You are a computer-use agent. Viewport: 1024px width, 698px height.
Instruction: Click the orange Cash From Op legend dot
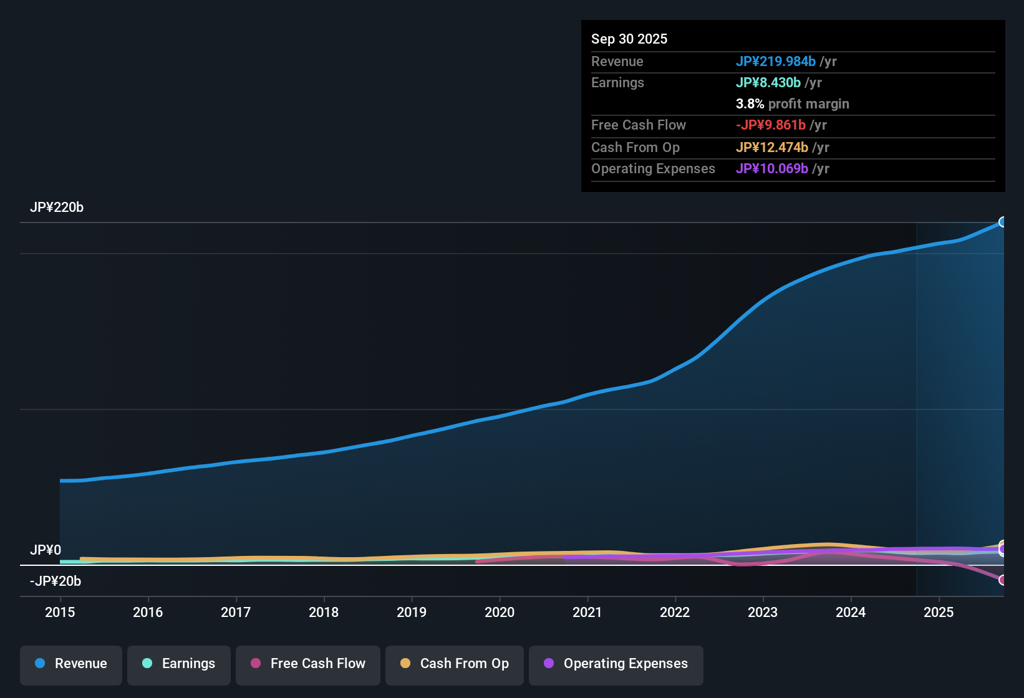point(405,664)
